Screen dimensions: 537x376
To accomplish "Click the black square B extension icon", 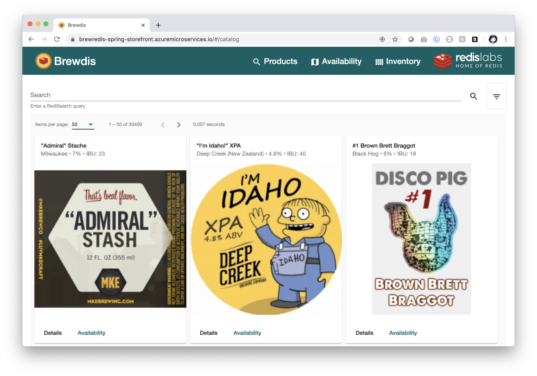I will click(475, 39).
